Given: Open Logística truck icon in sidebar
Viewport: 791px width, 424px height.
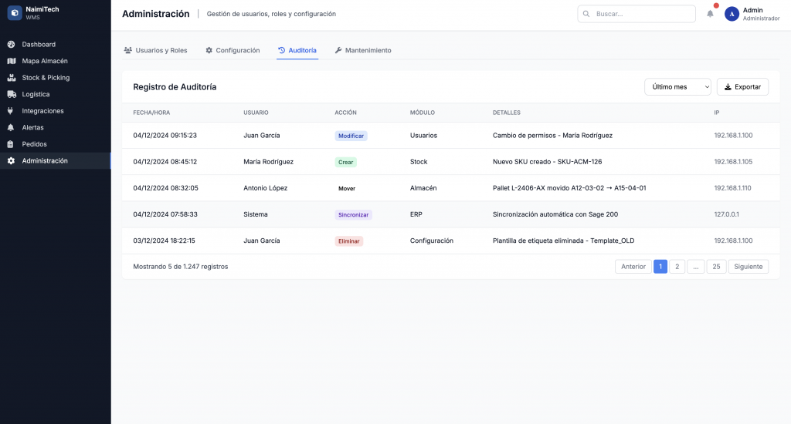Looking at the screenshot, I should 11,94.
